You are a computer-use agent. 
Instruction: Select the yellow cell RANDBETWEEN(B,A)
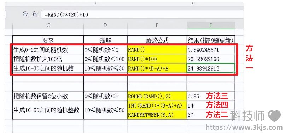[157, 115]
